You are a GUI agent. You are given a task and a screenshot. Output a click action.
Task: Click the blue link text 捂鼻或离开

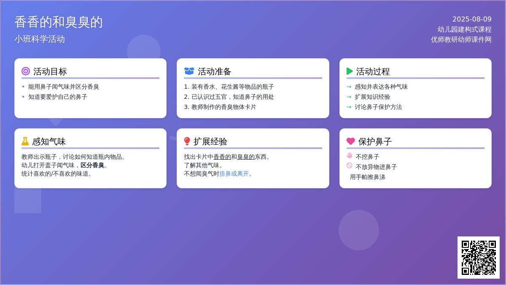click(x=234, y=174)
